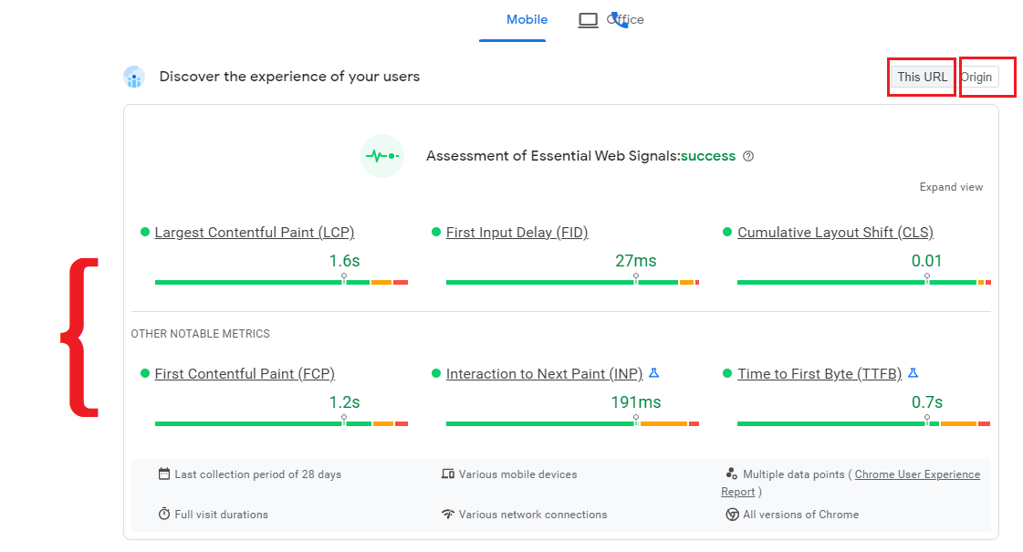Click the FCP distribution bar
This screenshot has height=552, width=1023.
281,423
